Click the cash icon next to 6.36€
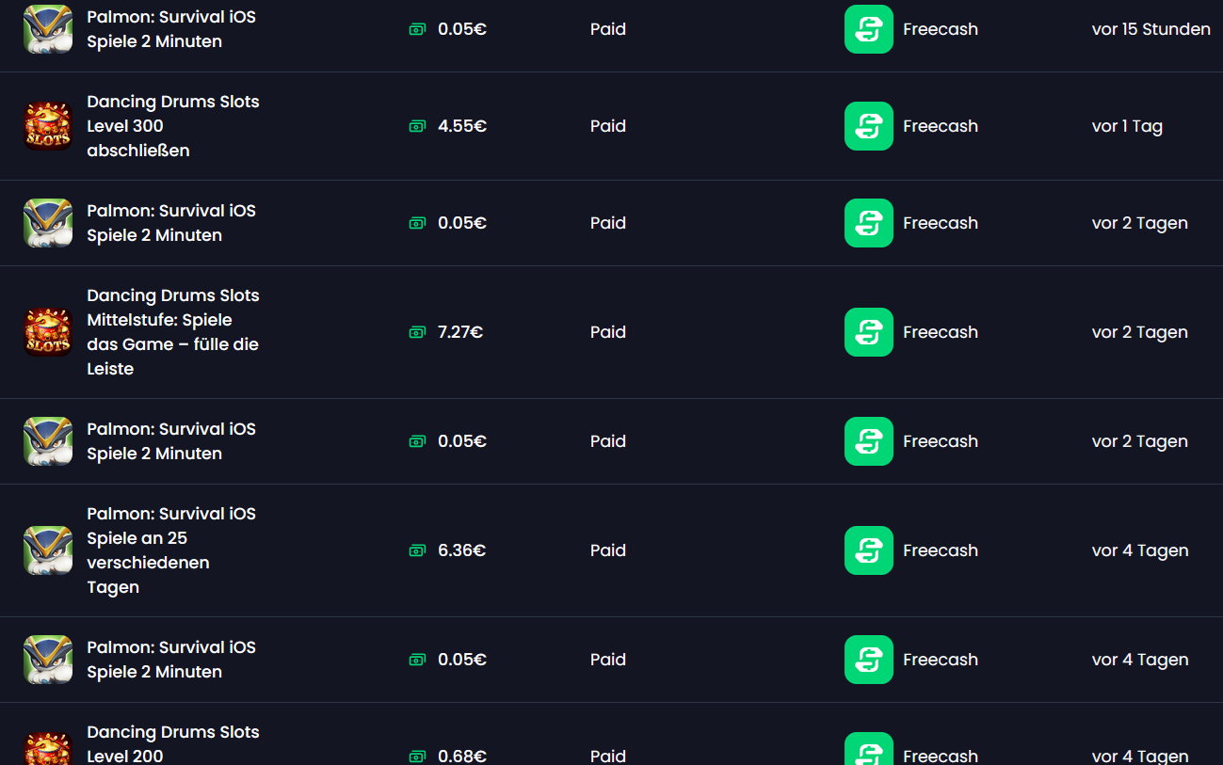 click(x=417, y=550)
